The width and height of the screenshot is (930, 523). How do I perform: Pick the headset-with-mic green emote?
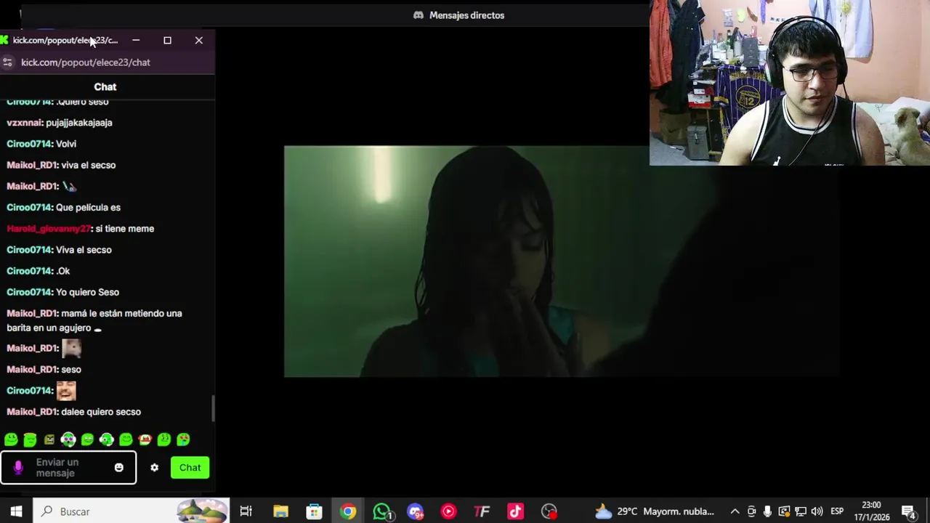tap(106, 439)
